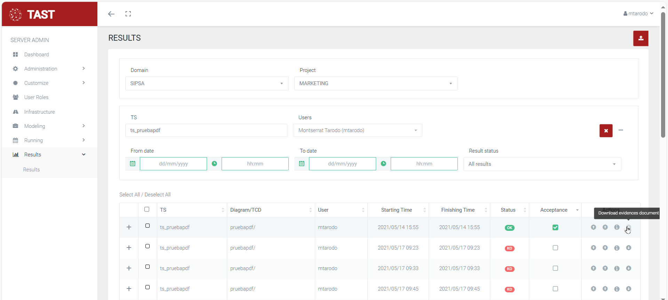This screenshot has width=668, height=300.
Task: Click the TS filter input field
Action: (x=206, y=130)
